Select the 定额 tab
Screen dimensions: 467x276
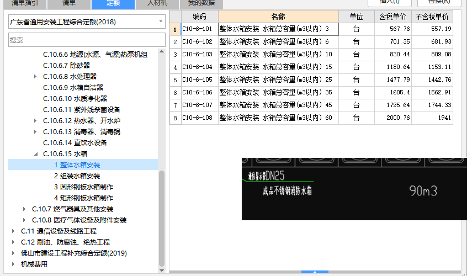[x=113, y=4]
